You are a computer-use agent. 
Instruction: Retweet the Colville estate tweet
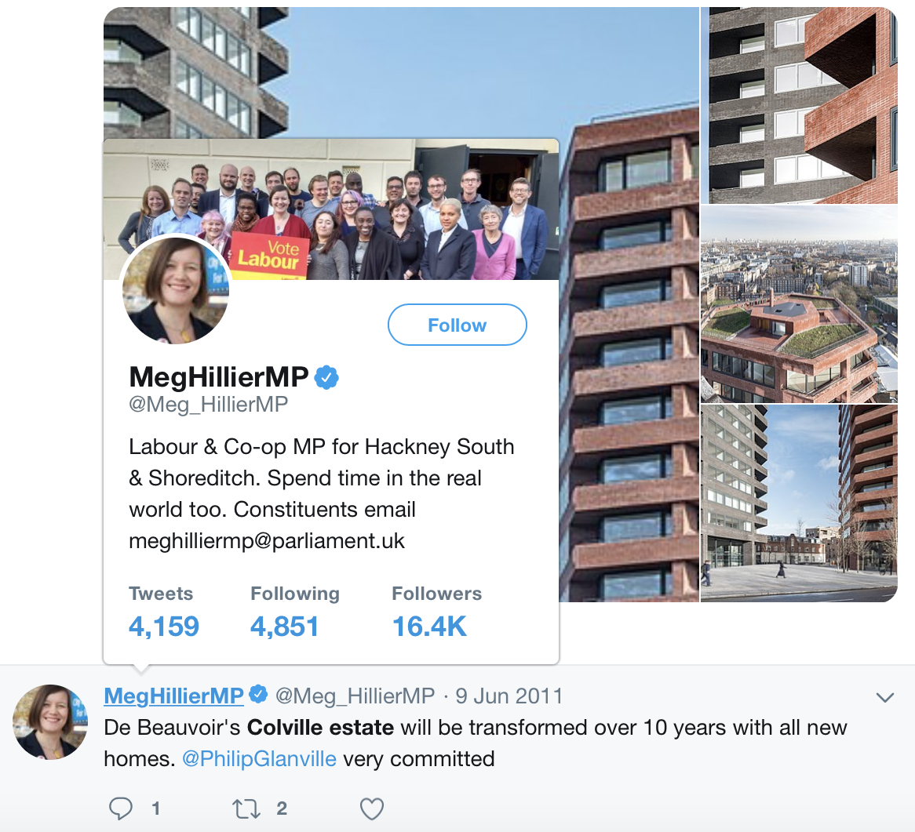point(246,808)
